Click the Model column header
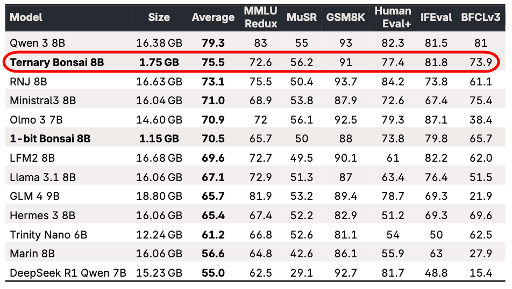Screen dimensions: 512x289 [26, 17]
